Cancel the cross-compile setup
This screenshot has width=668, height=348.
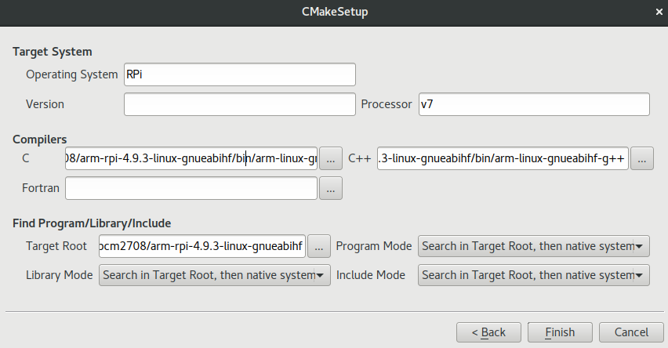point(631,332)
